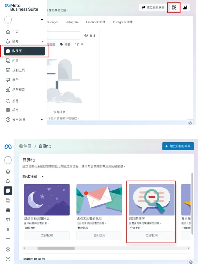Click the 使用說明 question mark icon
198x264 pixels.
click(x=8, y=119)
